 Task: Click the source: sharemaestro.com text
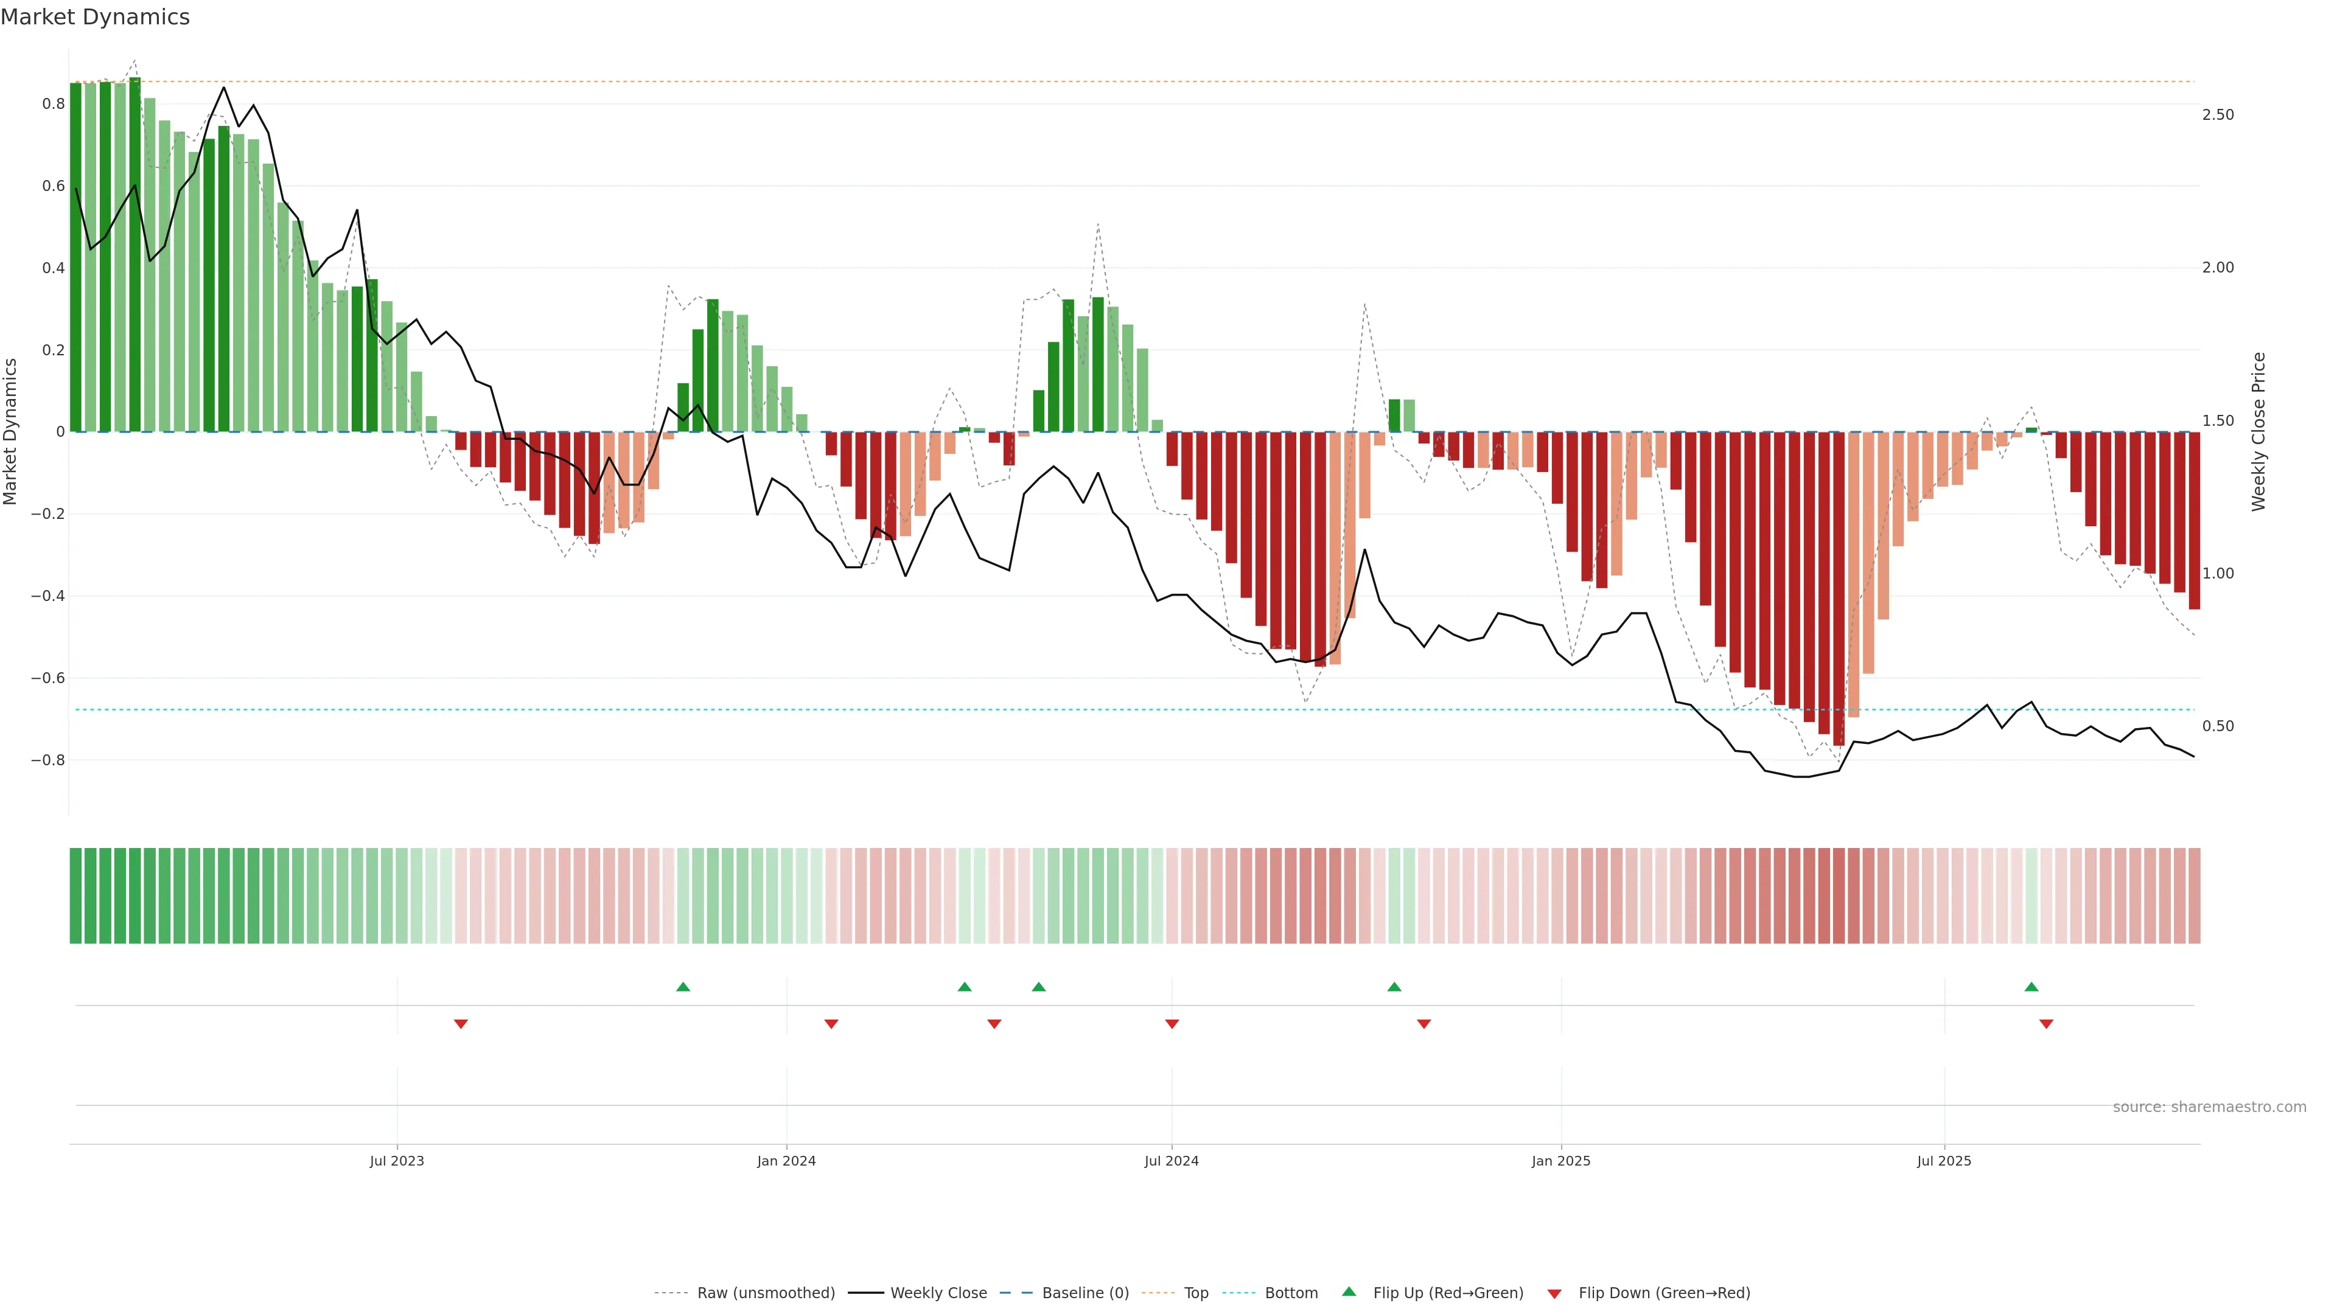pos(2209,1107)
